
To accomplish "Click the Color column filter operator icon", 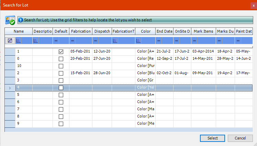I will click(138, 41).
